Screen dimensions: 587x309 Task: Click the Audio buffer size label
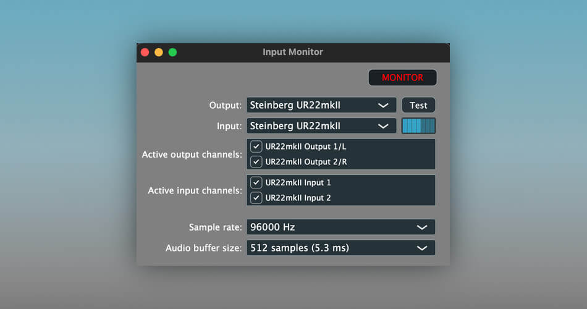(204, 248)
